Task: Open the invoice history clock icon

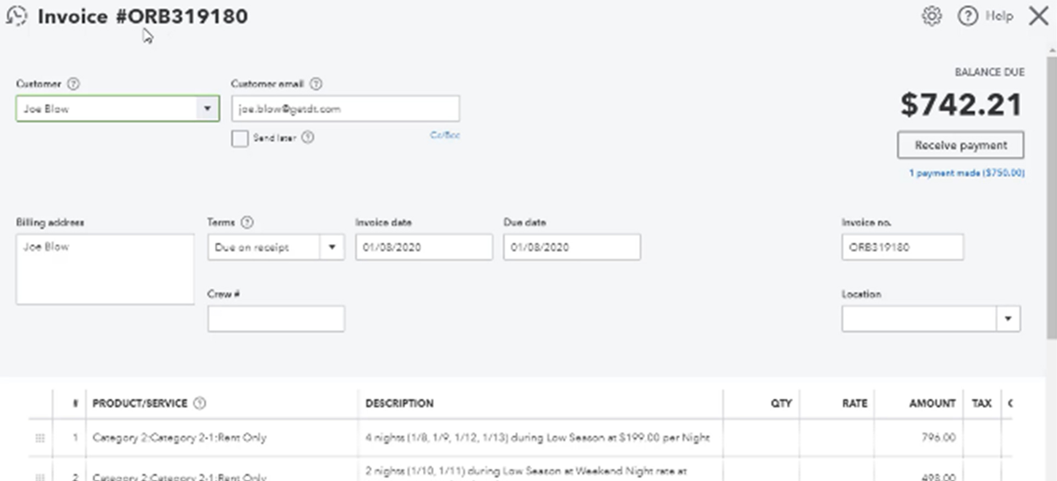Action: (17, 16)
